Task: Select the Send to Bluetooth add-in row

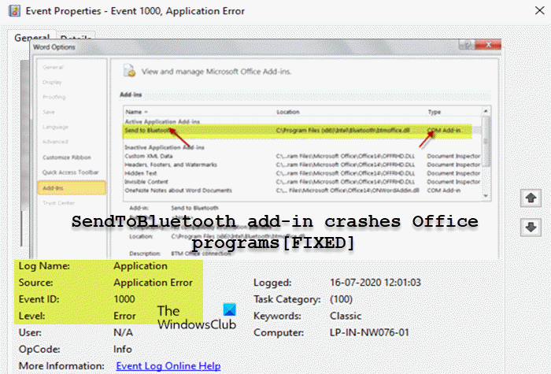Action: tap(298, 131)
